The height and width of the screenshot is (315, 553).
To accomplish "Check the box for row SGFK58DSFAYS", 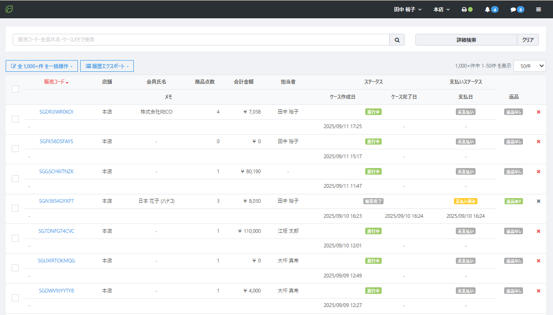I will [x=15, y=149].
